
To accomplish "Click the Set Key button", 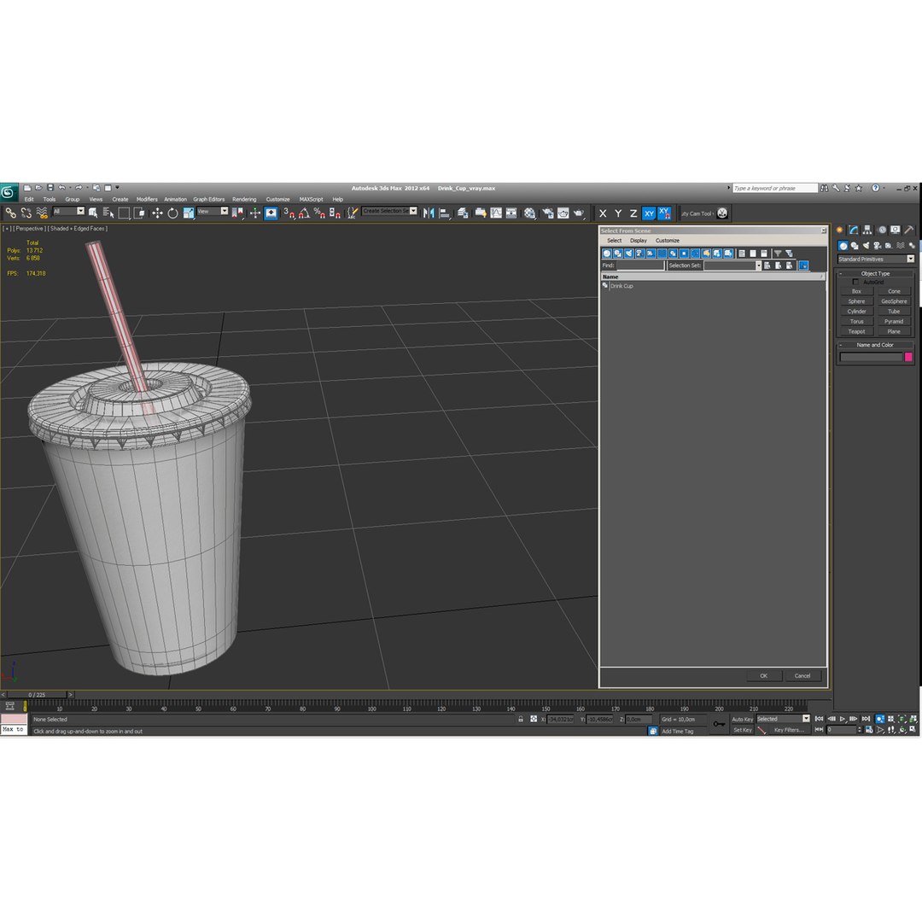I will click(x=742, y=730).
